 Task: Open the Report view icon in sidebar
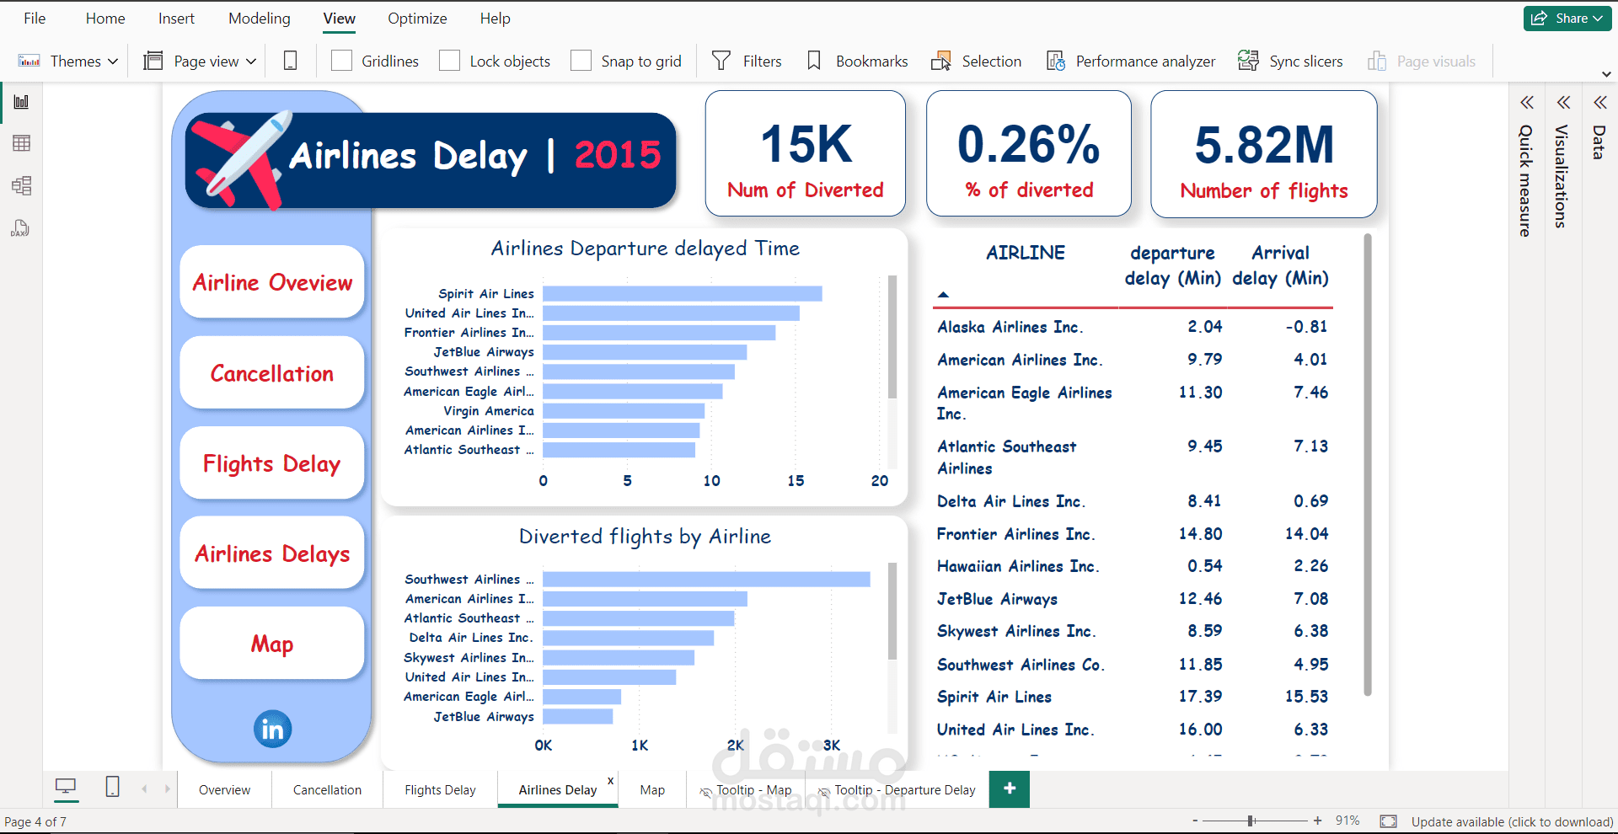pyautogui.click(x=22, y=102)
